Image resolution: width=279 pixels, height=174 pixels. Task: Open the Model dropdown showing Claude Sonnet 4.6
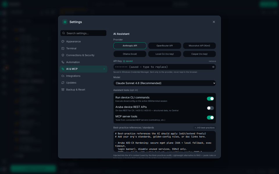click(164, 83)
